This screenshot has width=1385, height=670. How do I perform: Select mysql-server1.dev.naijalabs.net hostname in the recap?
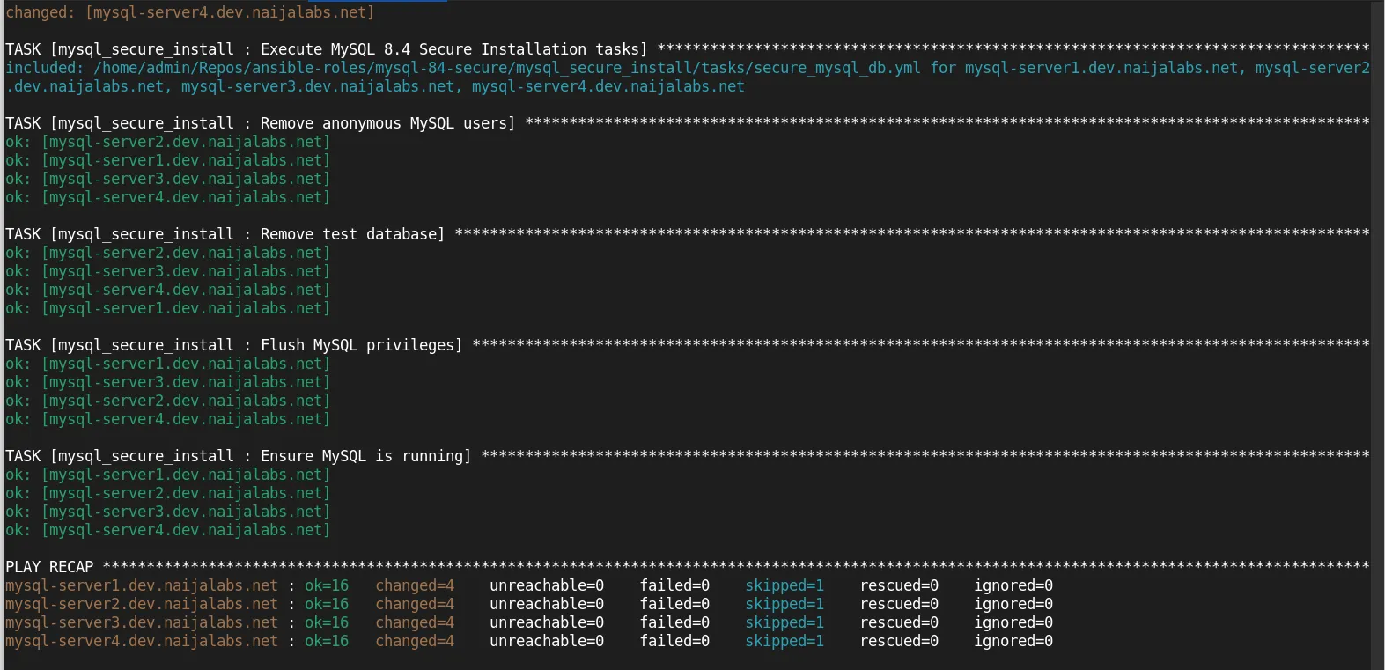click(x=142, y=585)
